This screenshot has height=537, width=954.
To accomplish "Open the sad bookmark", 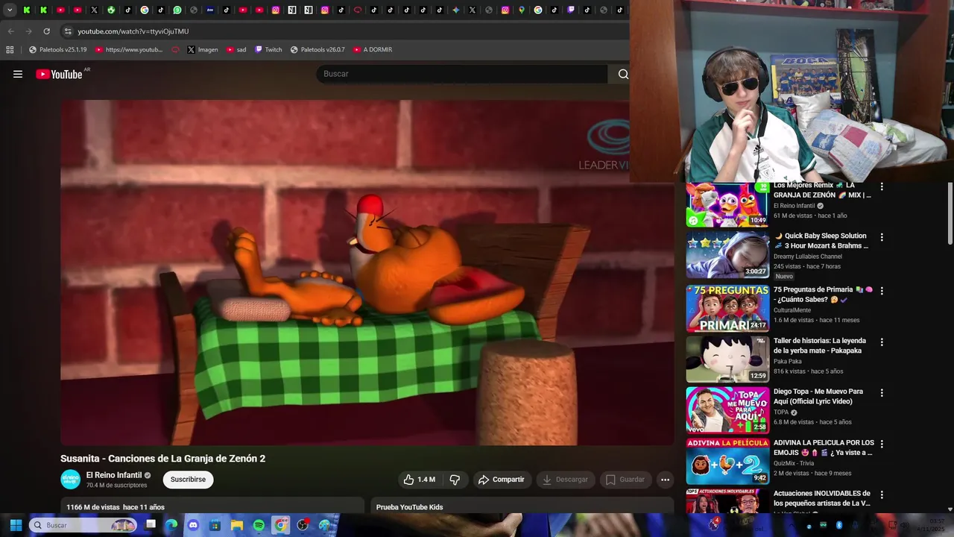I will (236, 49).
